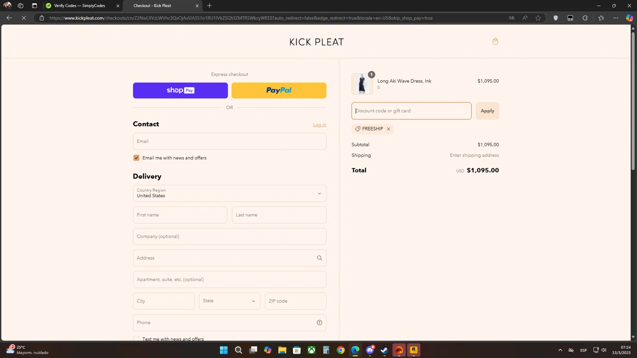
Task: Show hidden system tray icons
Action: coord(560,350)
